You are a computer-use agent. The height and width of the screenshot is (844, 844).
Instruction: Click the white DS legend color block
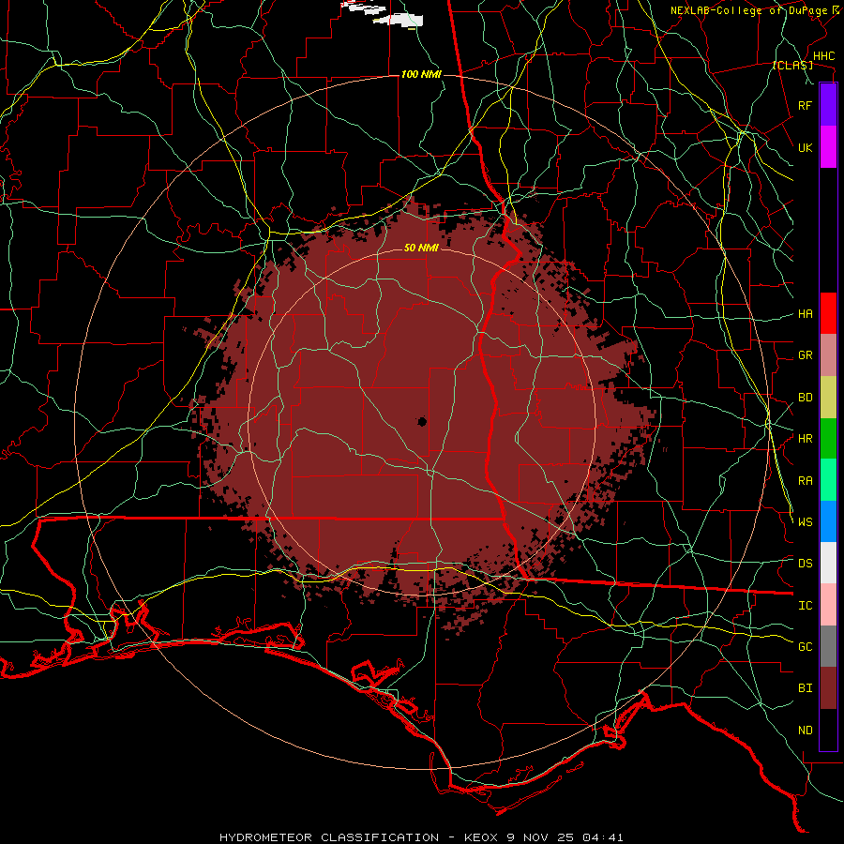point(828,563)
